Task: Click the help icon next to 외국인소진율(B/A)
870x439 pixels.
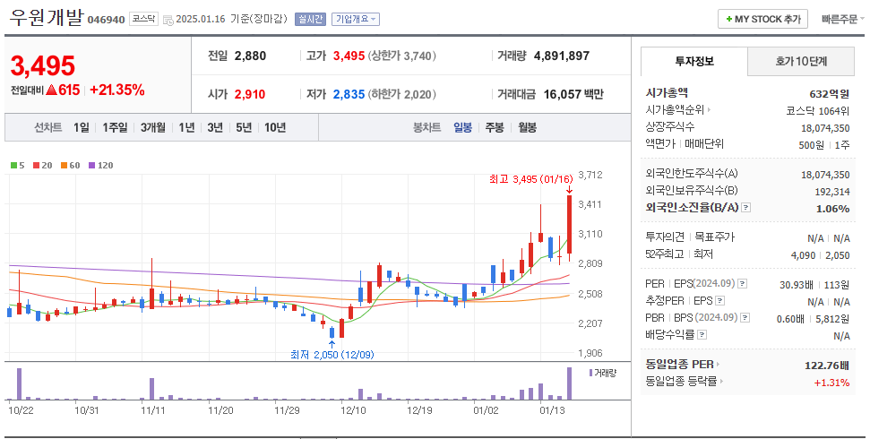Action: pyautogui.click(x=746, y=208)
